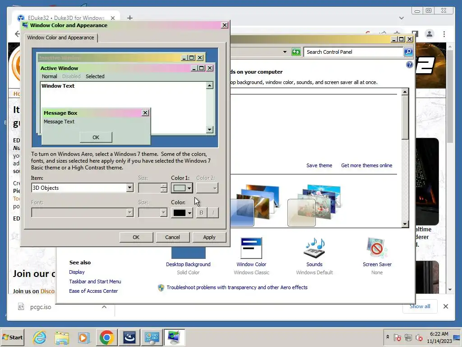Screen dimensions: 462x347
Task: Expand the font Size dropdown
Action: click(x=163, y=212)
